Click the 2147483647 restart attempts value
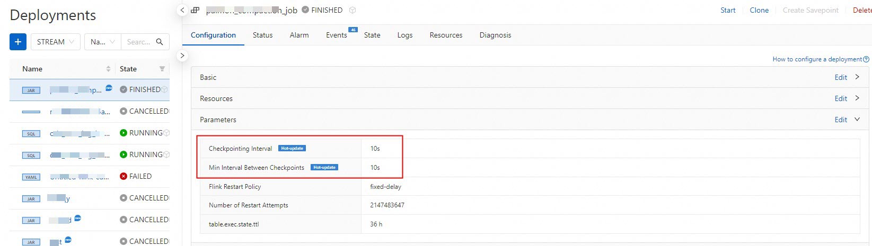Viewport: 872px width, 246px height. pos(387,205)
